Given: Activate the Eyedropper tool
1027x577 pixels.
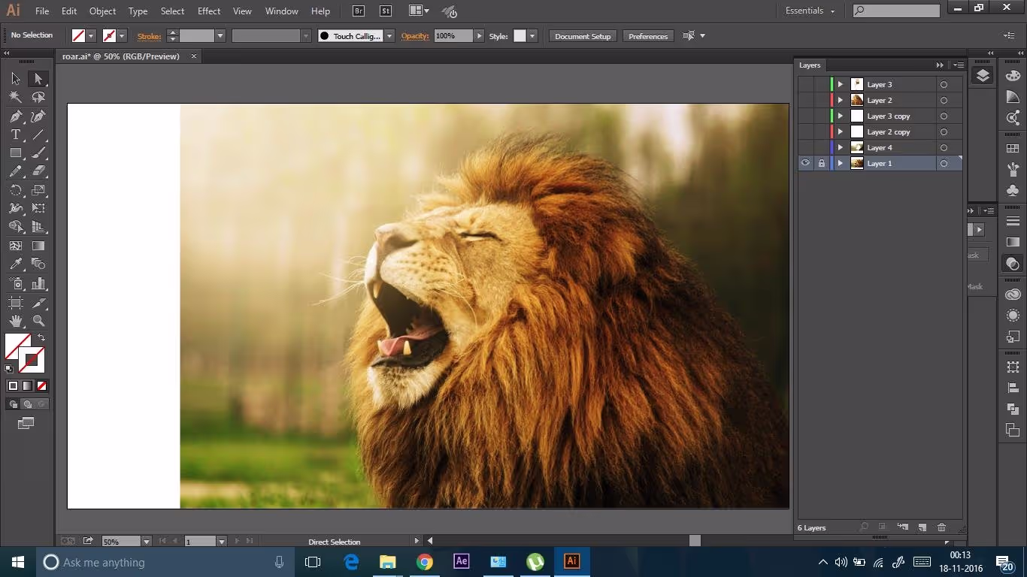Looking at the screenshot, I should 16,264.
